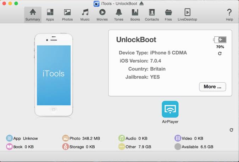The image size is (239, 162).
Task: Click the UnlockBoot device name heading
Action: (x=136, y=40)
